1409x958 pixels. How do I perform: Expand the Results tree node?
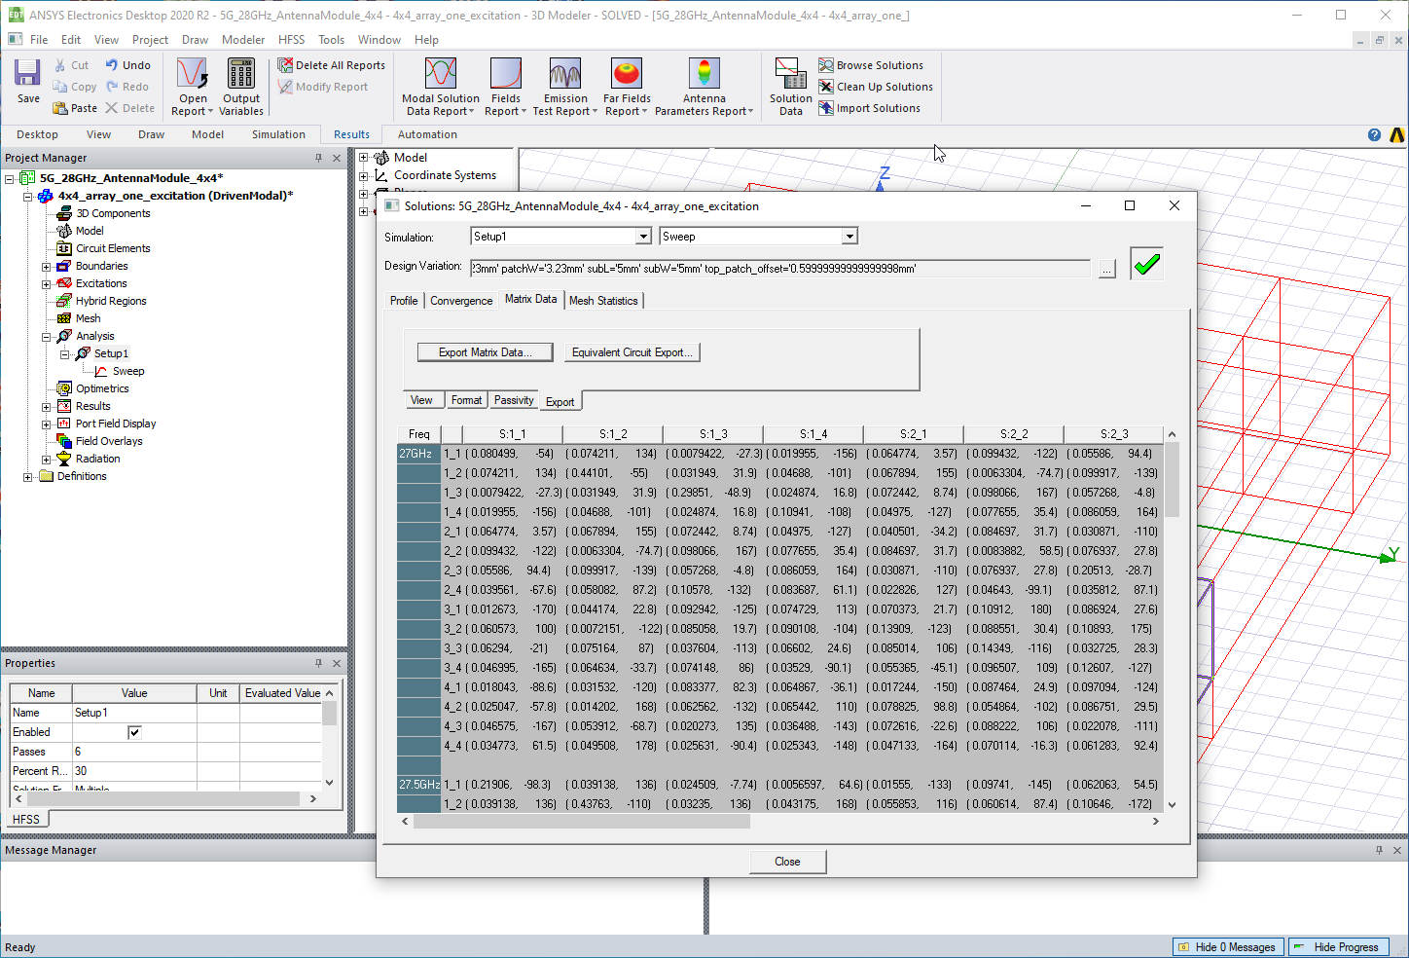tap(46, 406)
